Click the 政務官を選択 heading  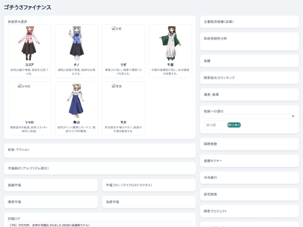point(17,22)
